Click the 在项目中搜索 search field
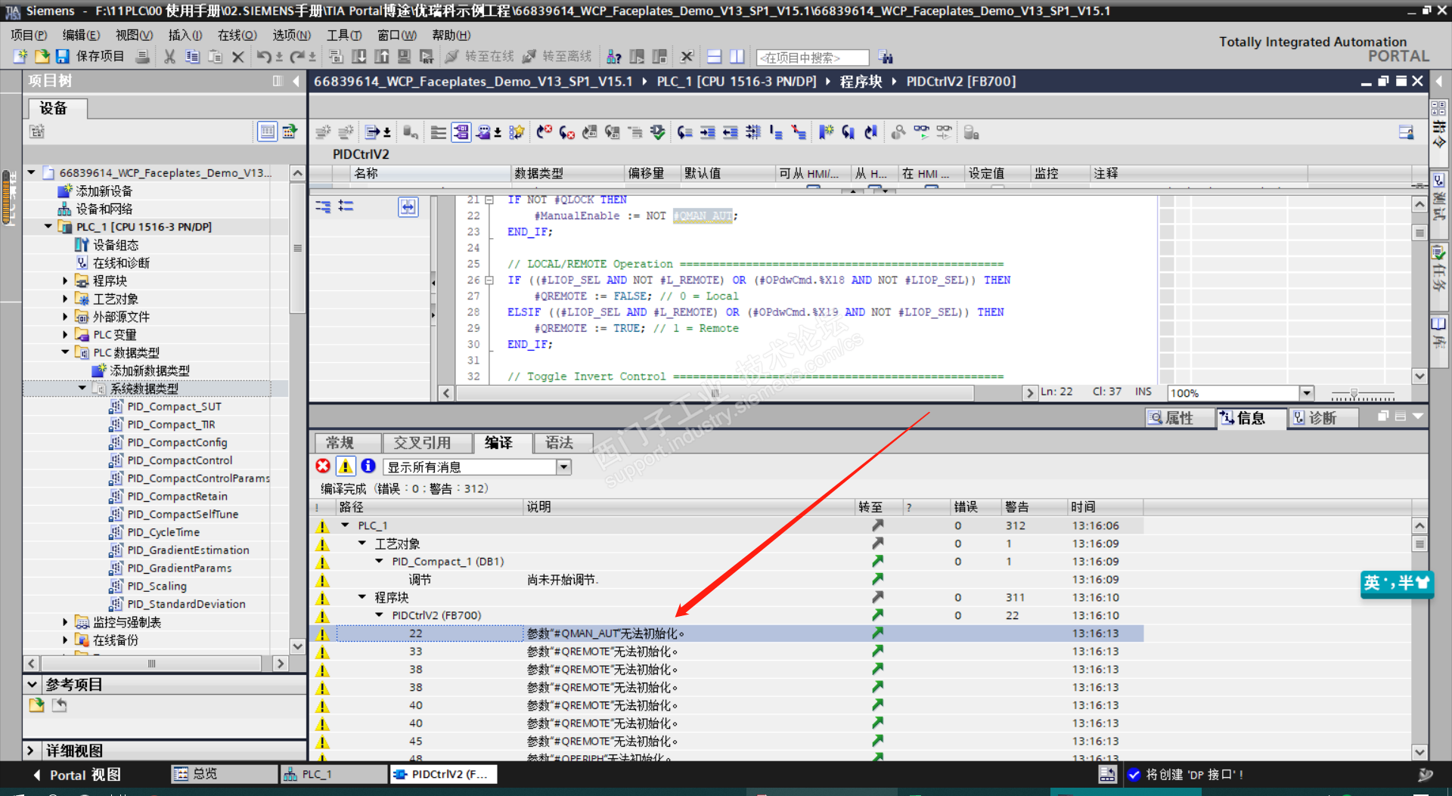This screenshot has height=796, width=1452. pos(812,57)
